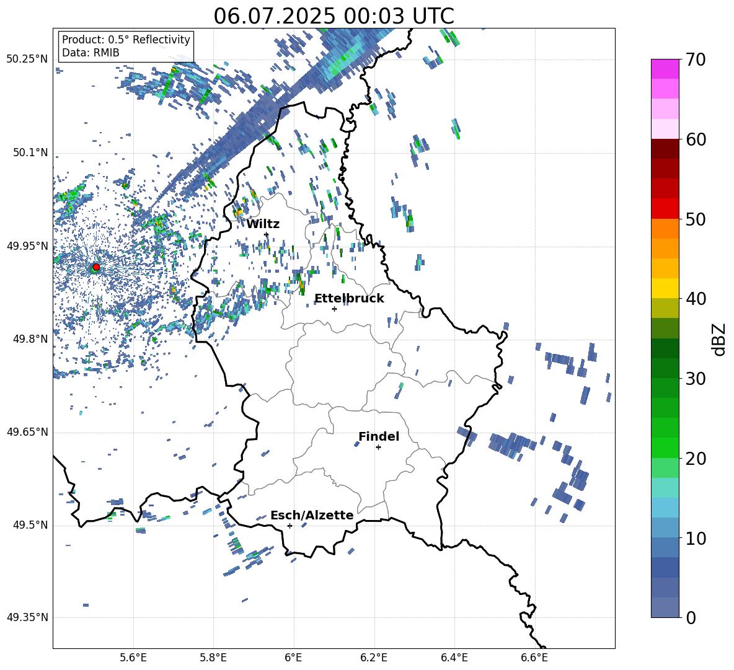
Task: Click the 10 colorbar tick label
Action: click(x=696, y=538)
